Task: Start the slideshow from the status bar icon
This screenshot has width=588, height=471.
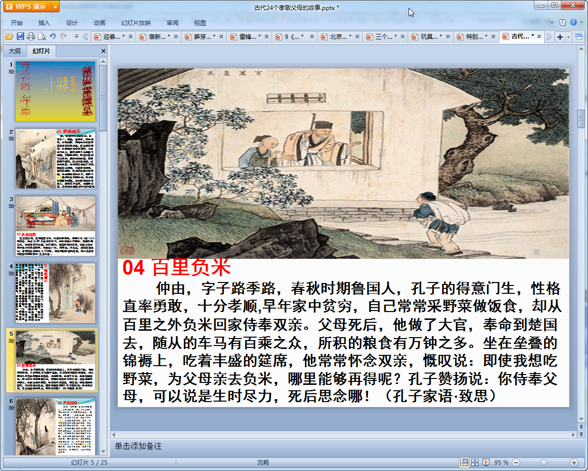Action: pyautogui.click(x=486, y=462)
